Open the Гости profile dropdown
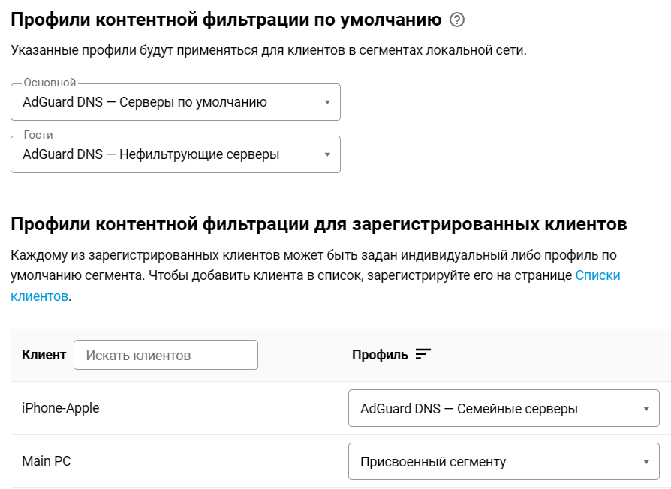 [176, 154]
